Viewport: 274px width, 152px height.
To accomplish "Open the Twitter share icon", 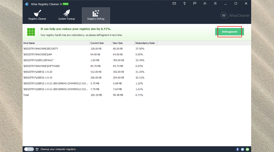I will coord(242,149).
